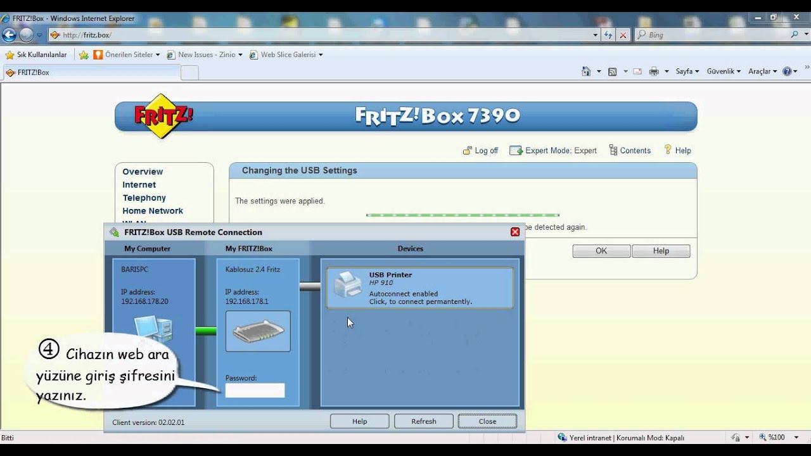Click Client version: 02.02.01 text
Viewport: 811px width, 456px height.
coord(148,422)
